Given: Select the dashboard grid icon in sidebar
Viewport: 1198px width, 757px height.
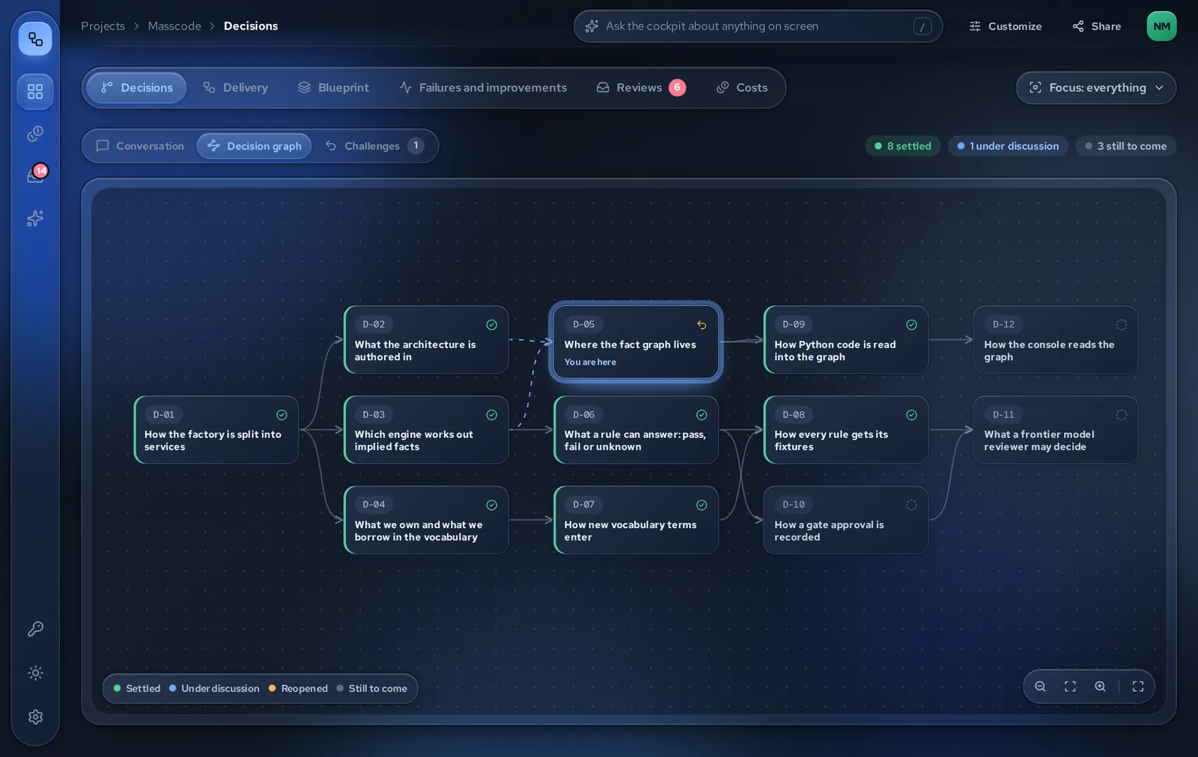Looking at the screenshot, I should (35, 92).
